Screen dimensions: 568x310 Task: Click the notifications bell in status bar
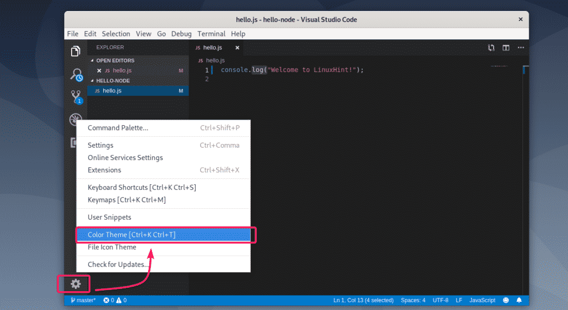coord(520,300)
